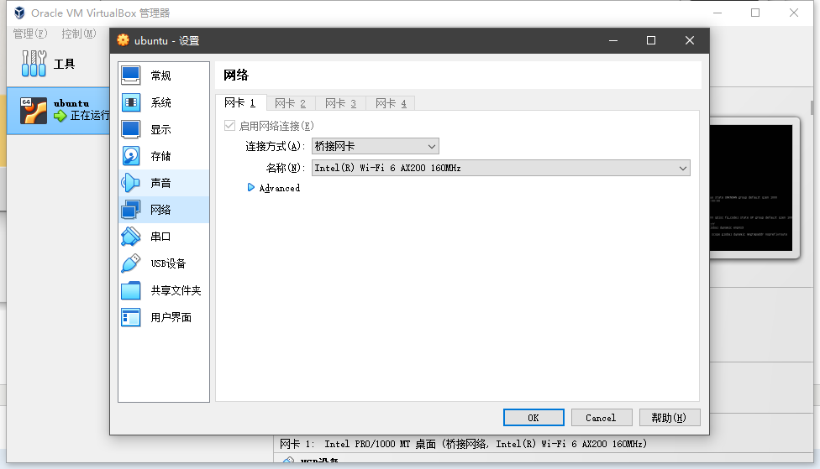Switch to 网卡 4 tab

click(x=391, y=103)
